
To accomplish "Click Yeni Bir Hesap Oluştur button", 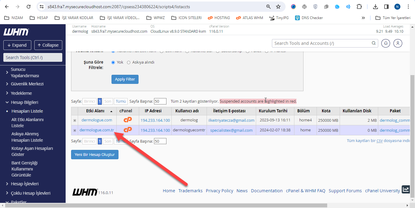I will (95, 154).
